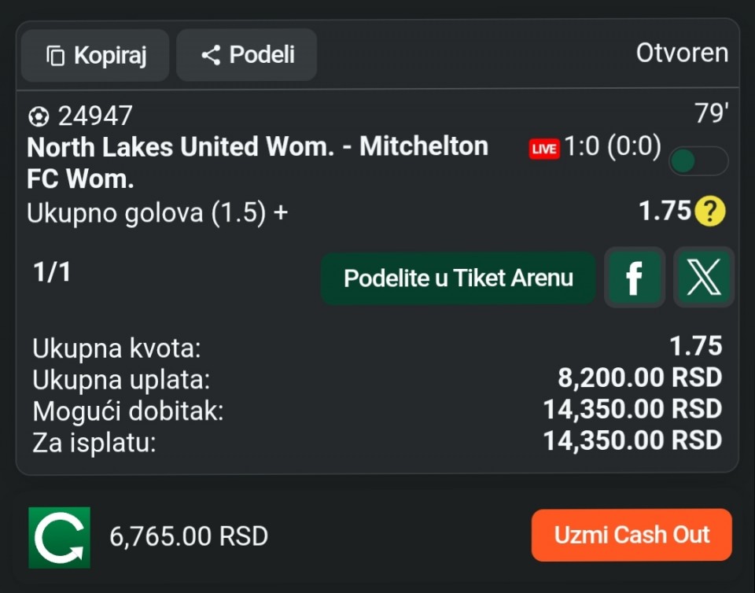The image size is (755, 593).
Task: Click the yellow question mark help icon
Action: coord(709,212)
